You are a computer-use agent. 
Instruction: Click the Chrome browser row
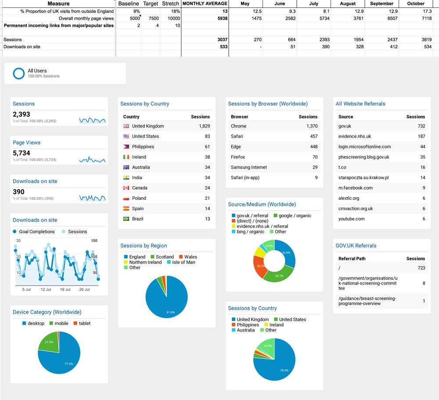[274, 126]
